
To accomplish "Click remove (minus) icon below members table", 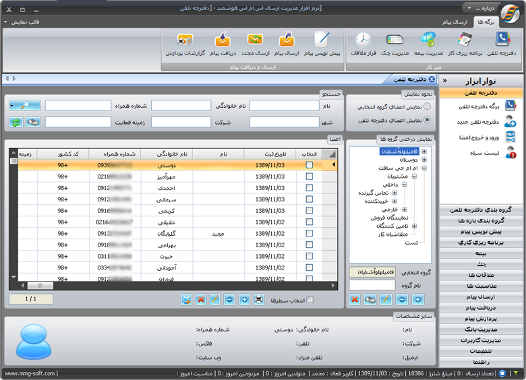I will (x=229, y=300).
